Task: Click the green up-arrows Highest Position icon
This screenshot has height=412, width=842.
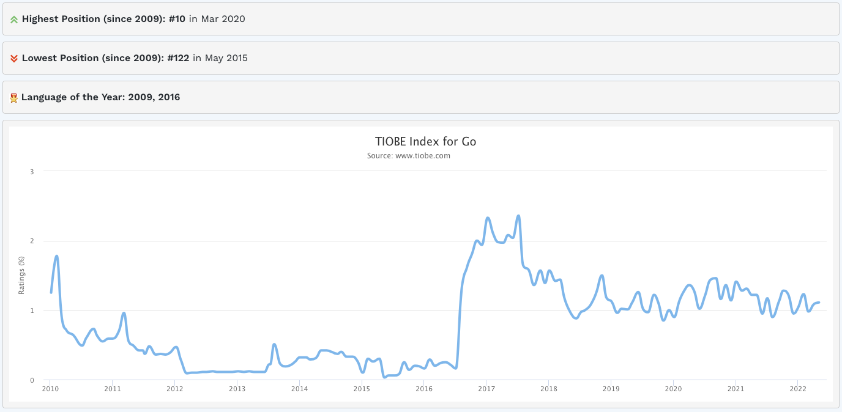Action: (14, 20)
